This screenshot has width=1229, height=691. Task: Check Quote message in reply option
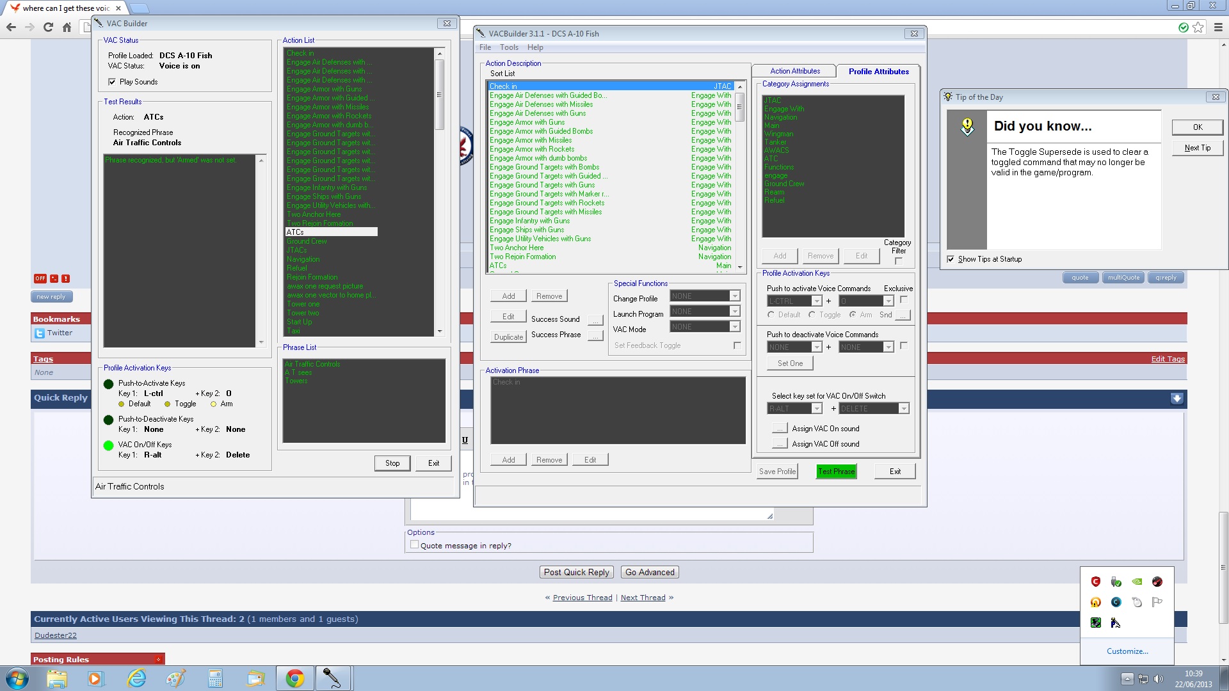tap(414, 545)
